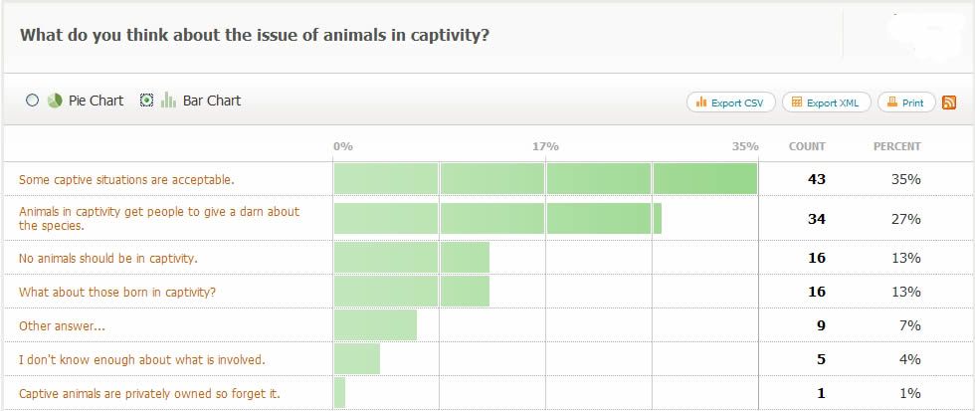Click "Captive animals are privately owned" answer
The height and width of the screenshot is (411, 975).
[x=149, y=393]
